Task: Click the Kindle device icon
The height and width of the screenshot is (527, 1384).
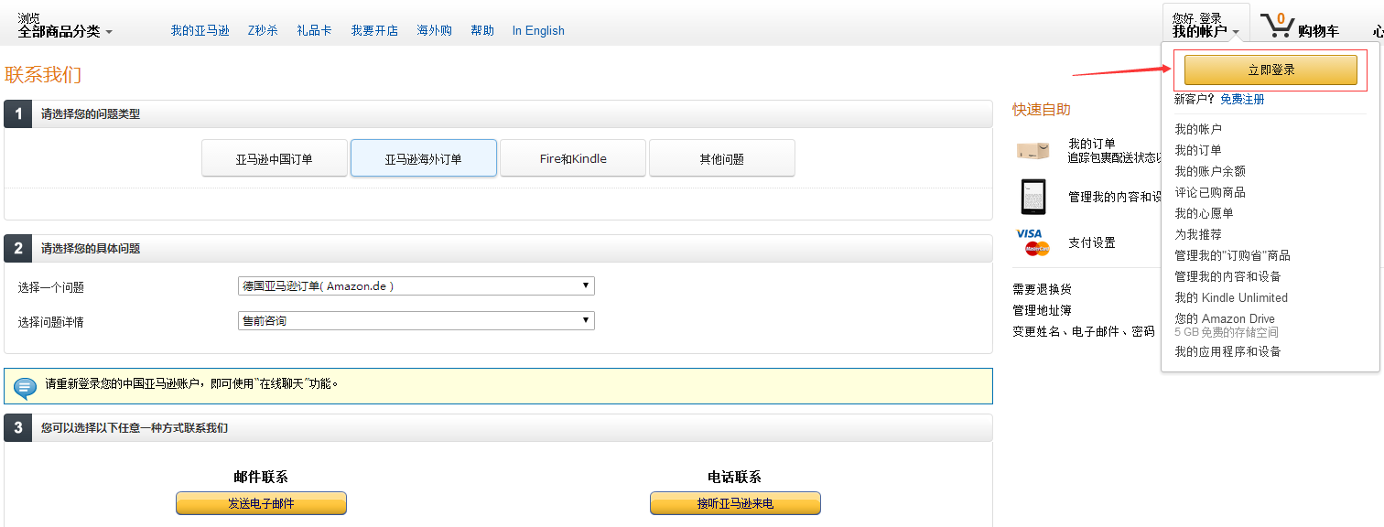Action: click(x=1033, y=196)
